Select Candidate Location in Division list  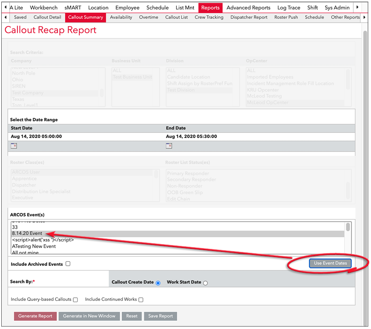[x=199, y=77]
